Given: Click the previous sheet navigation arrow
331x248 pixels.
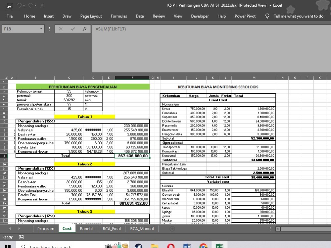Looking at the screenshot, I should click(10, 228).
